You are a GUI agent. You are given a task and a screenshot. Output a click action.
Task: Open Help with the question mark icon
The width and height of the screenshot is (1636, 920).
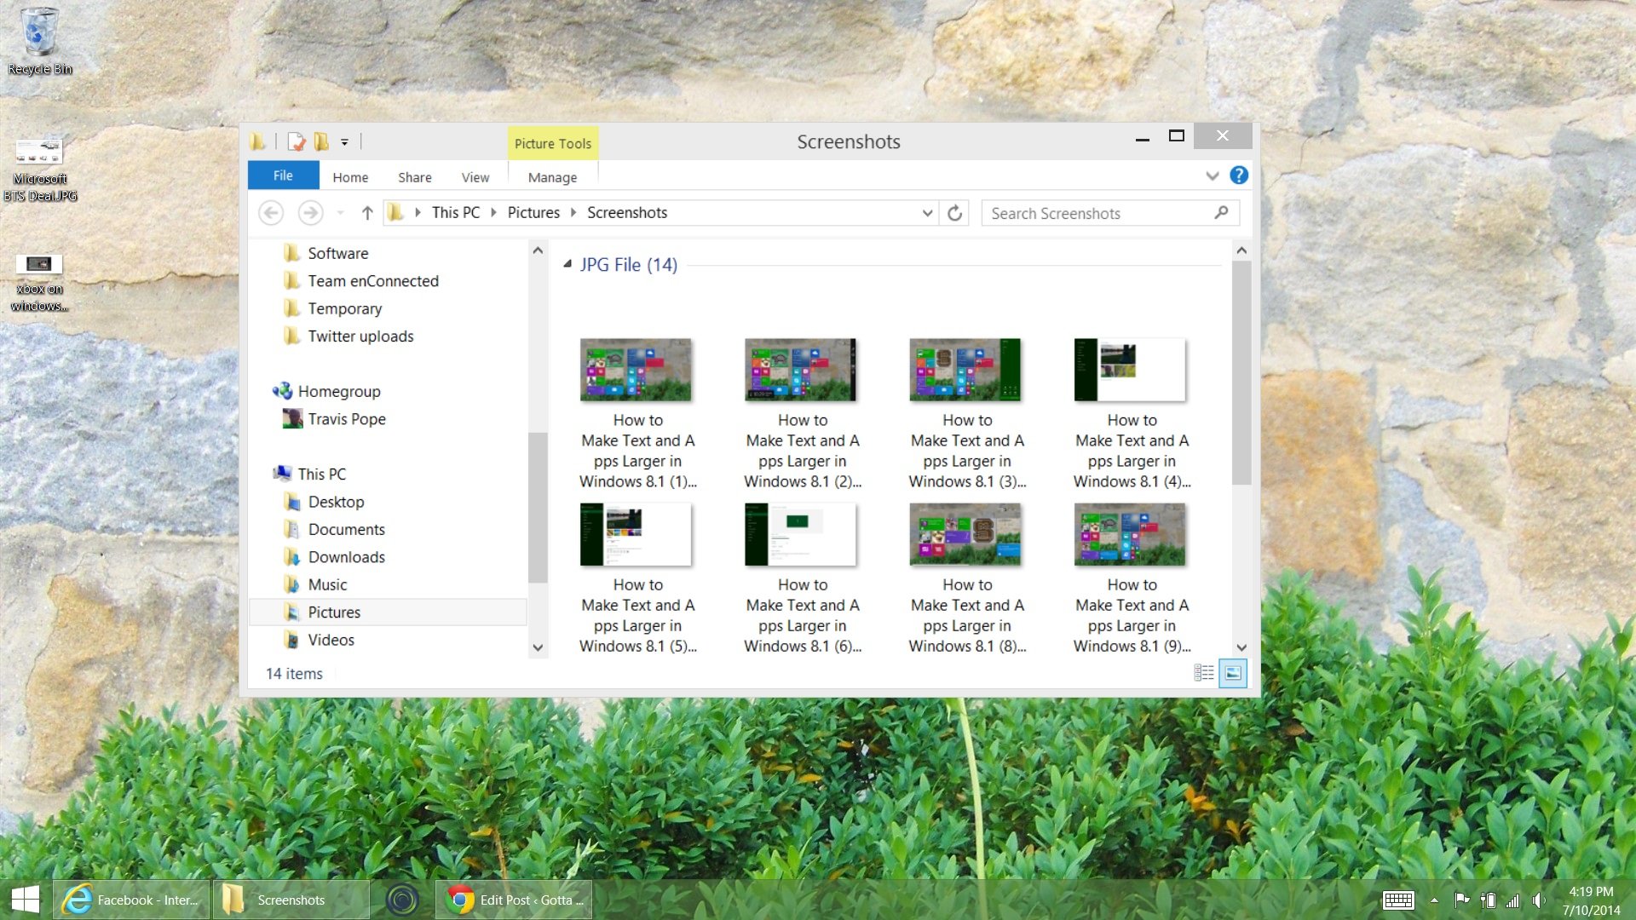tap(1239, 175)
